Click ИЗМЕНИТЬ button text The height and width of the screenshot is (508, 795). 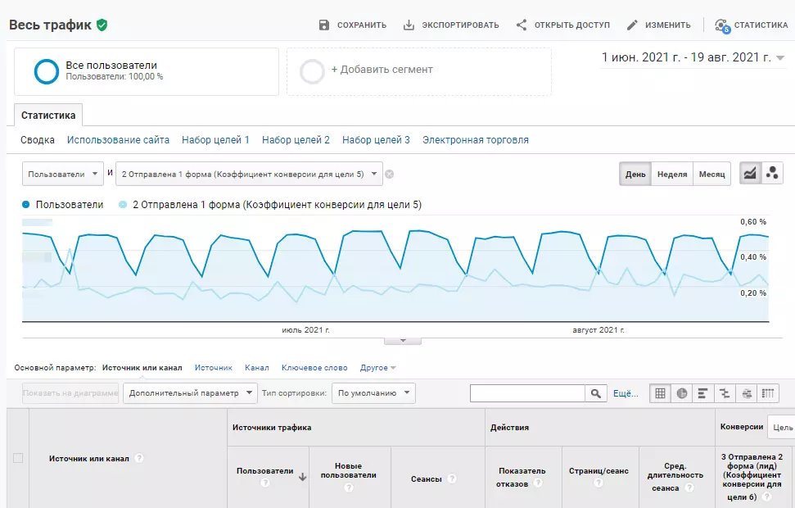click(668, 25)
